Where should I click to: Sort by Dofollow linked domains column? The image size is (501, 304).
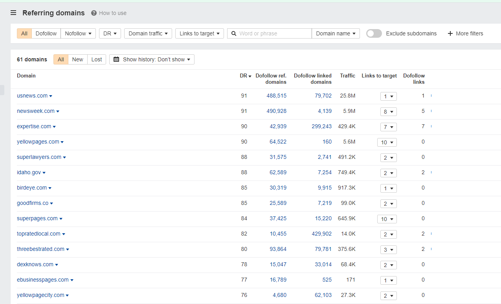313,79
